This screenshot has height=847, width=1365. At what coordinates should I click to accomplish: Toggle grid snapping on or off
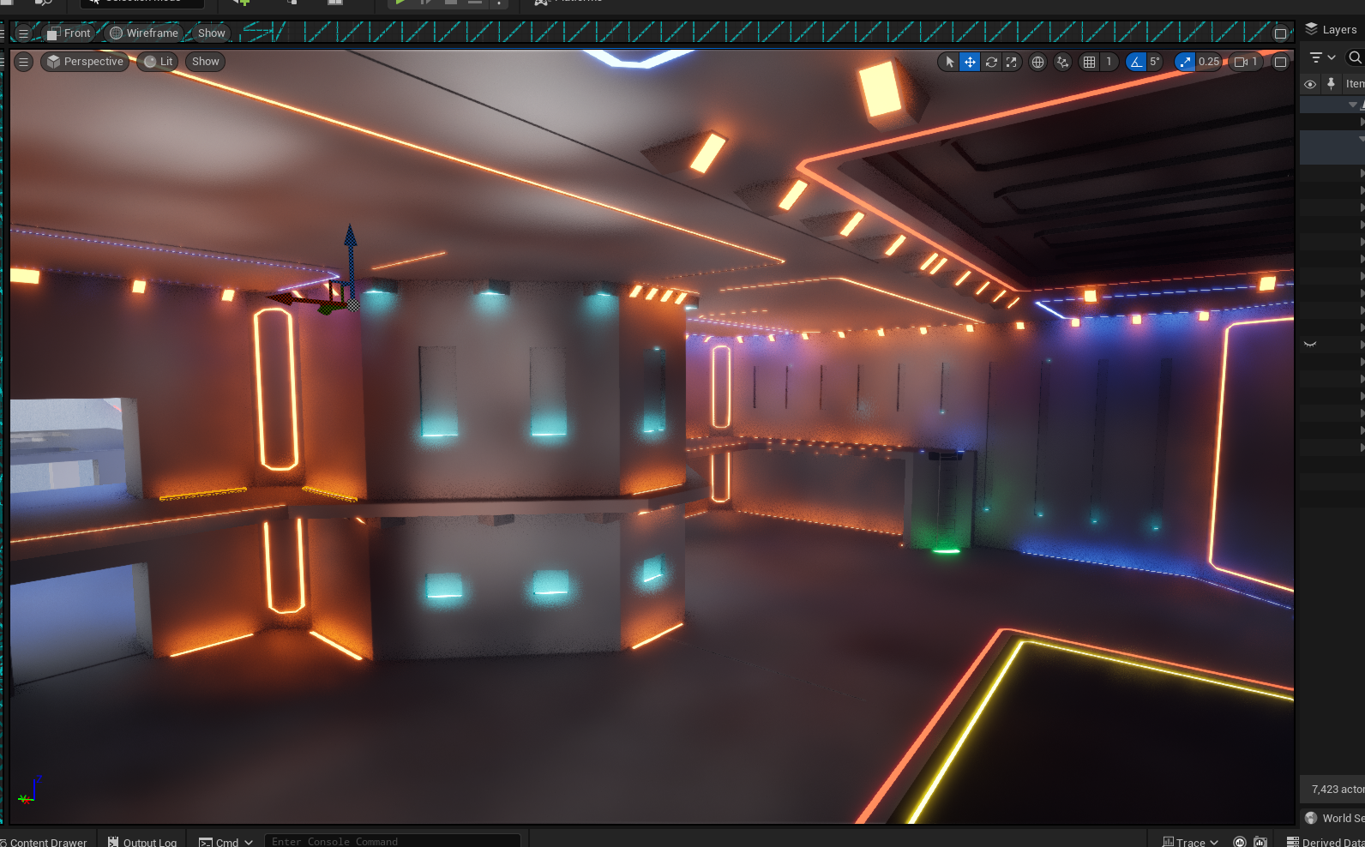pyautogui.click(x=1089, y=62)
